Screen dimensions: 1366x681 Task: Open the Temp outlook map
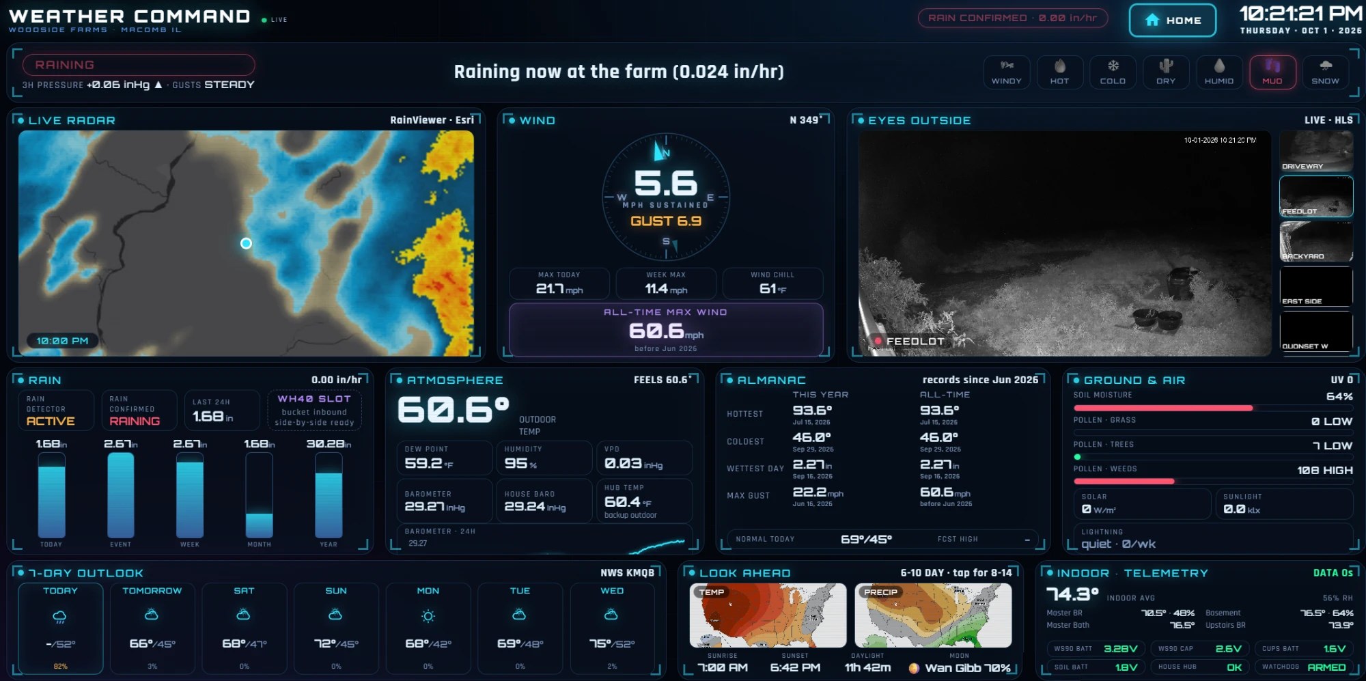coord(768,615)
